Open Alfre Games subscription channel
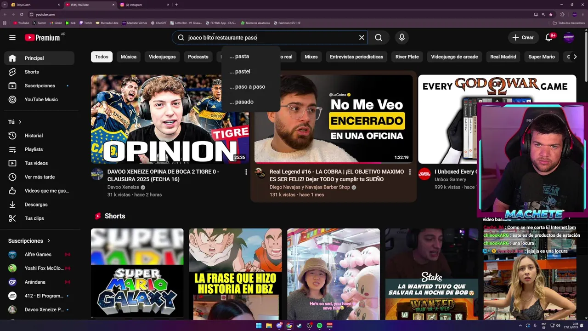This screenshot has height=331, width=588. tap(39, 255)
